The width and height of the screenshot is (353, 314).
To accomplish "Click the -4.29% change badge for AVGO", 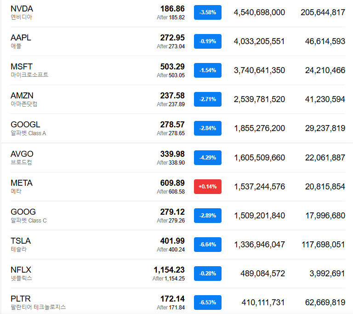I will [x=208, y=158].
